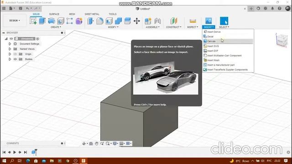Open the Select dropdown menu
292x164 pixels.
(224, 27)
